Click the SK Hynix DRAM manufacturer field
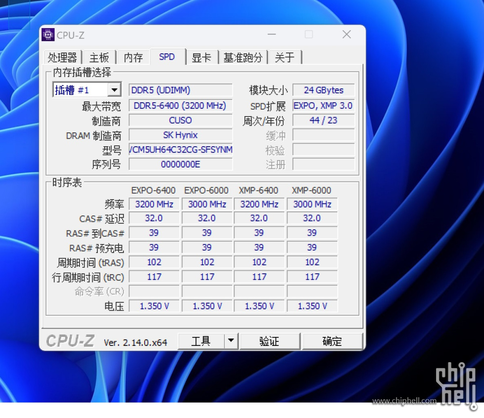The image size is (484, 418). click(x=181, y=135)
